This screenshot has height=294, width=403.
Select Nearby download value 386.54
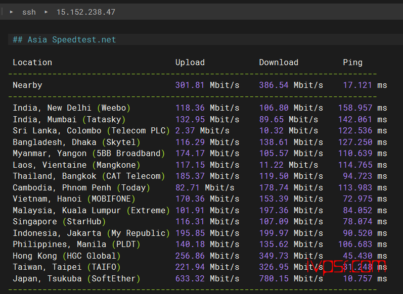coord(274,85)
